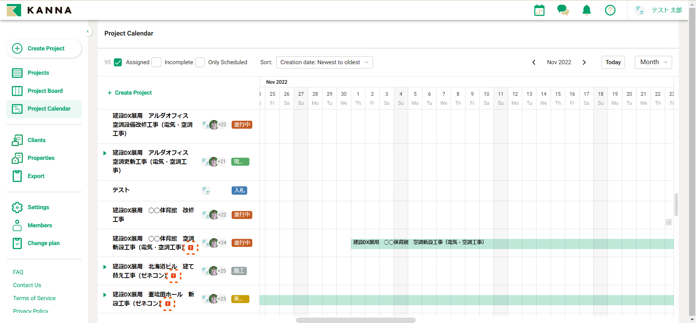Open the notifications bell

coord(587,10)
